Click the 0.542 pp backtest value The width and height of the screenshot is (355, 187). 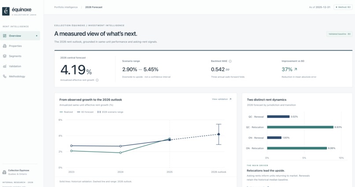point(220,70)
